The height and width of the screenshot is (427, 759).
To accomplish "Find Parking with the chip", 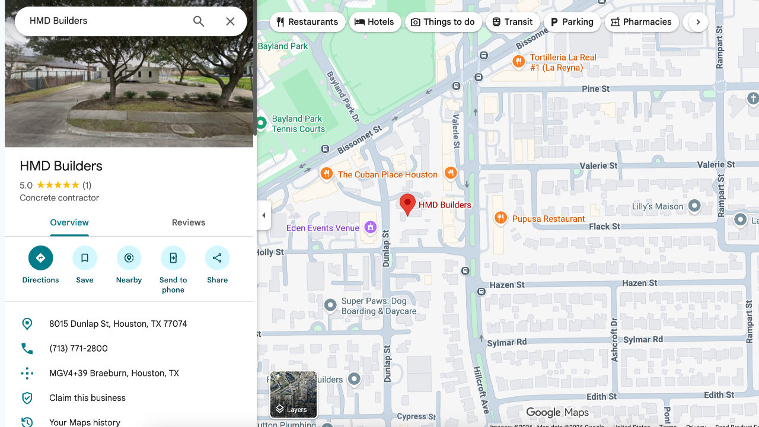I will pyautogui.click(x=572, y=22).
